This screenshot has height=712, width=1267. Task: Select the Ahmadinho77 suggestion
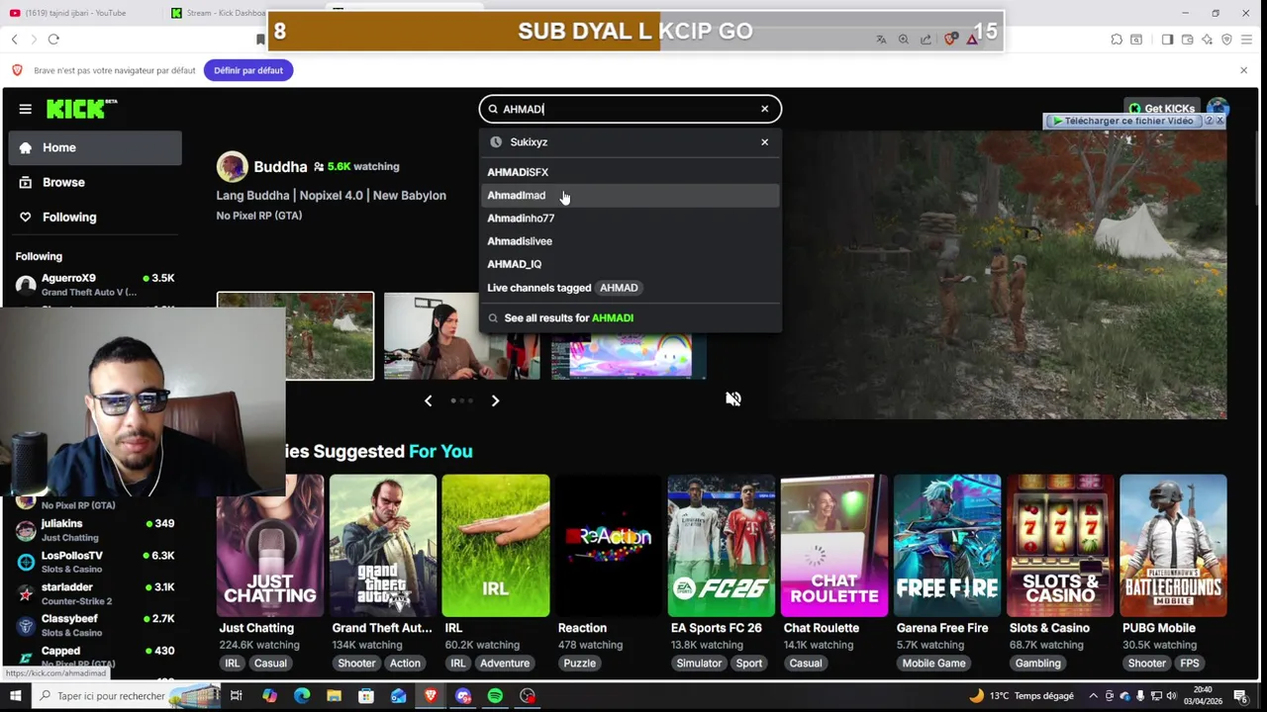tap(630, 218)
